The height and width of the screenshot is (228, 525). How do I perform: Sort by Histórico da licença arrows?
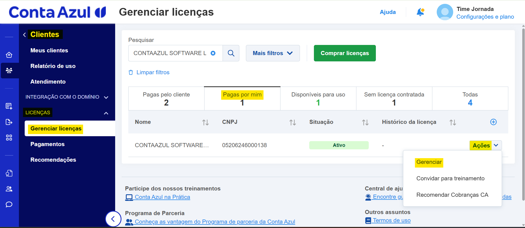(453, 122)
